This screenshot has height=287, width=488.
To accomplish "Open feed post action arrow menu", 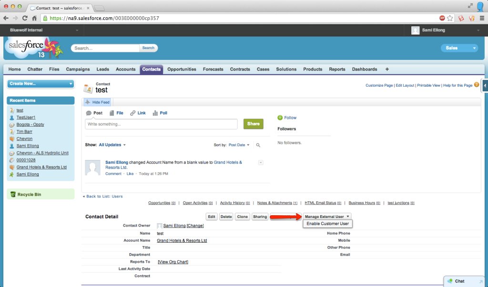I will [261, 162].
